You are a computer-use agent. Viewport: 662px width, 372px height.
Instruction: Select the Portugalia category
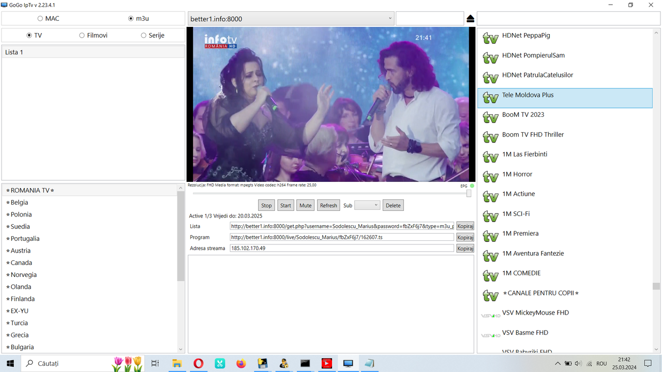pyautogui.click(x=89, y=239)
